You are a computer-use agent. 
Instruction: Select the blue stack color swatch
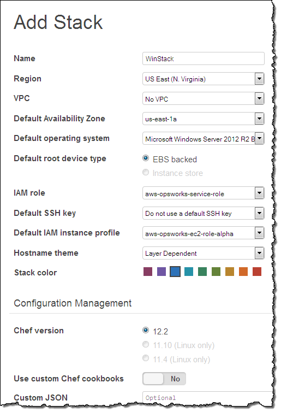click(x=175, y=272)
